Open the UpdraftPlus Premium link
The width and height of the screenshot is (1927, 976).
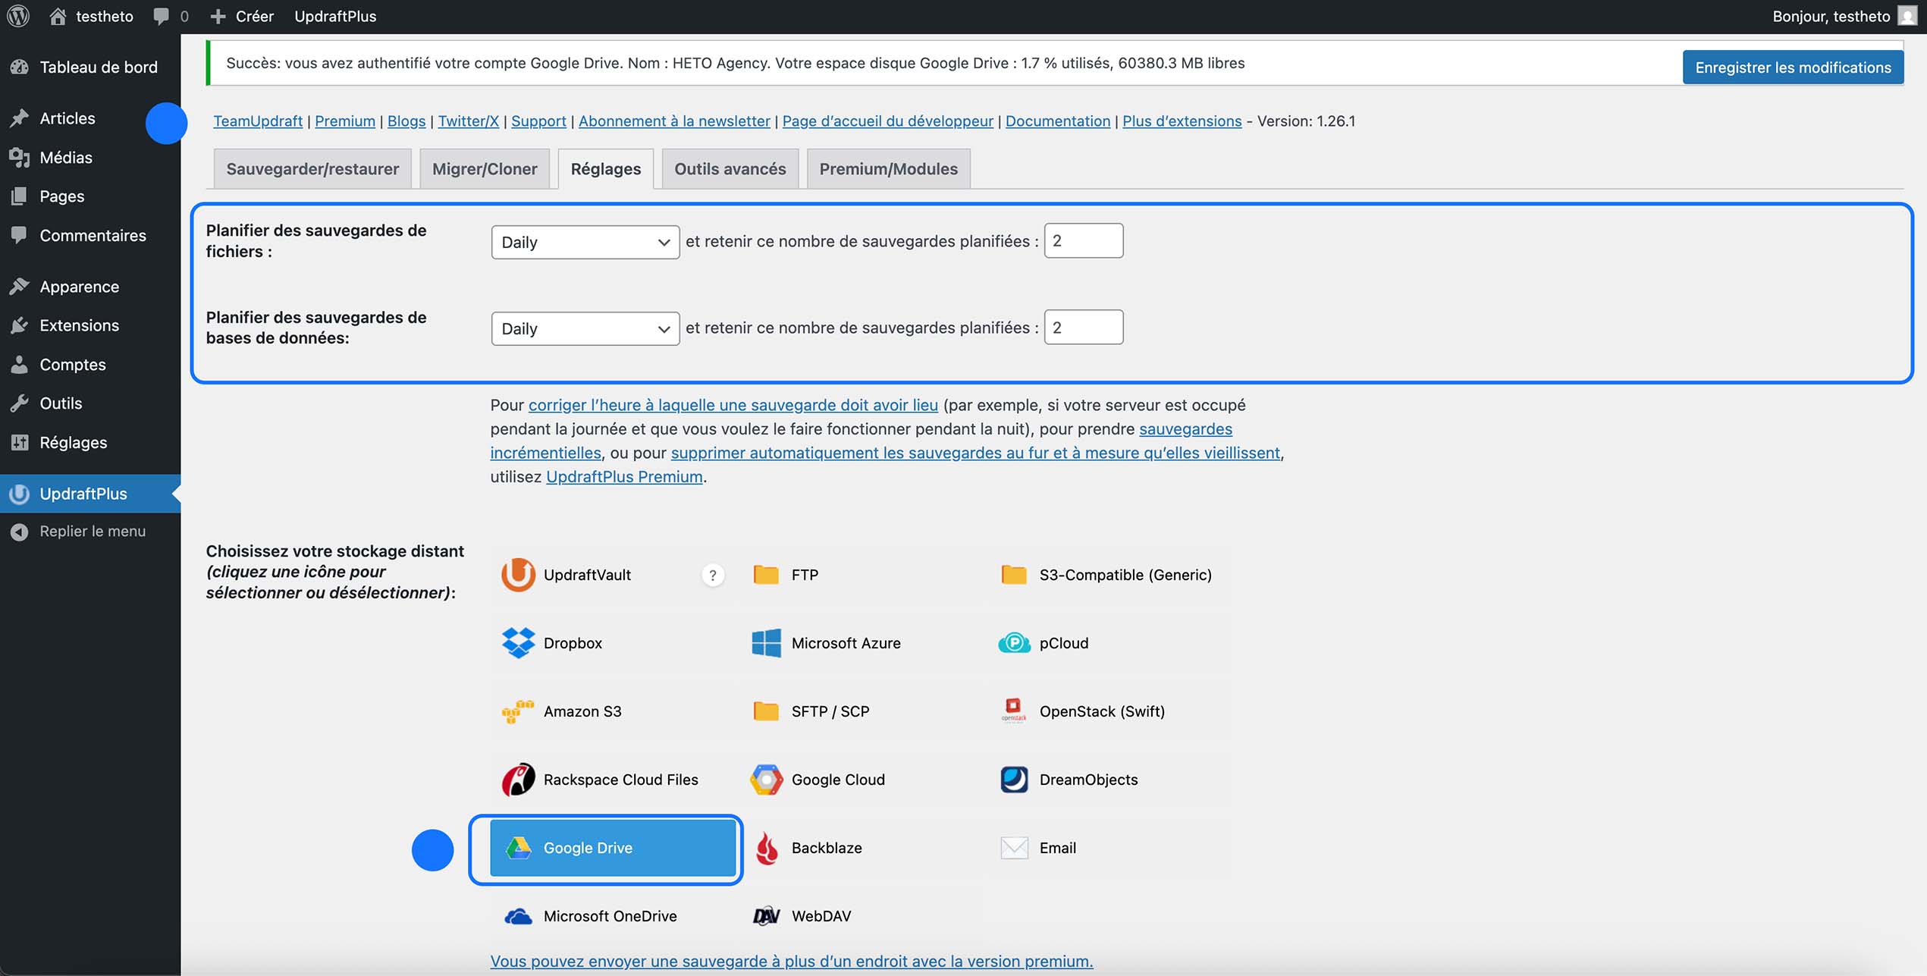pyautogui.click(x=623, y=476)
